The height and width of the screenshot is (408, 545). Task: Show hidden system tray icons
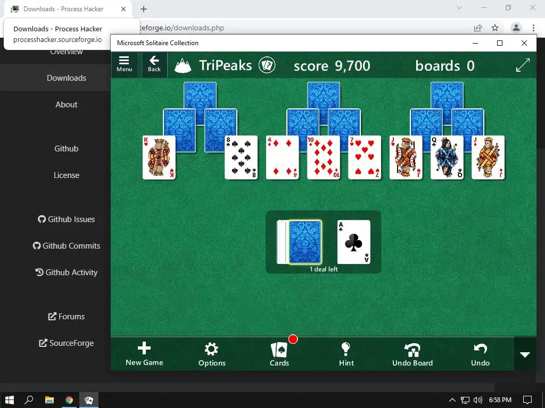click(x=452, y=400)
